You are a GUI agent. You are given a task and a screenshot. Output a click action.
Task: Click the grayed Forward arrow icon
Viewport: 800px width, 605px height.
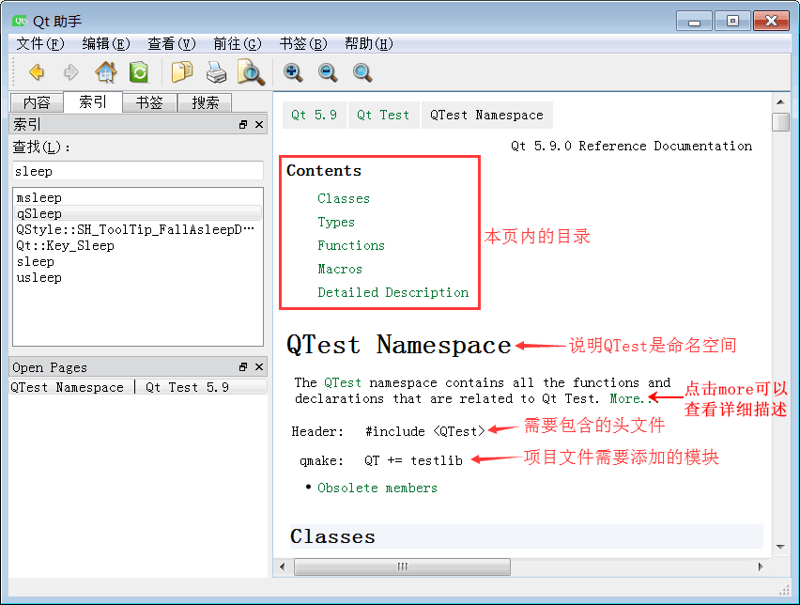pyautogui.click(x=71, y=72)
